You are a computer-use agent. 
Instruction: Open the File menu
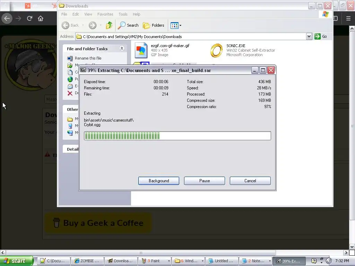tap(64, 14)
